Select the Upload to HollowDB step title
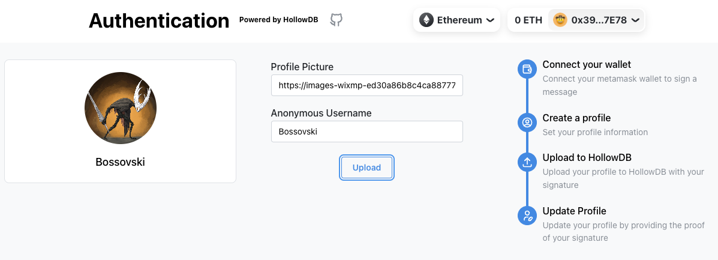The image size is (718, 260). tap(587, 157)
